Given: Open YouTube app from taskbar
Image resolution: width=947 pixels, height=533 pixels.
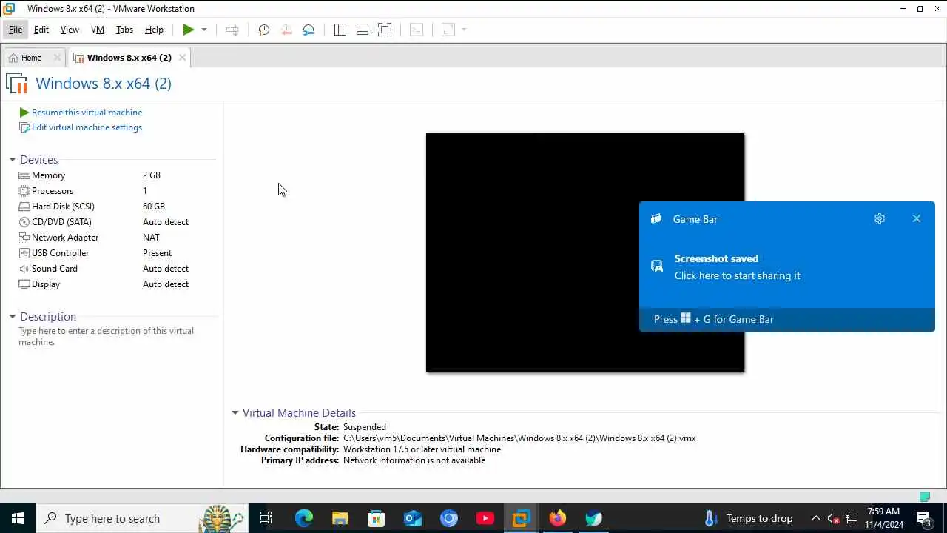Looking at the screenshot, I should 485,518.
